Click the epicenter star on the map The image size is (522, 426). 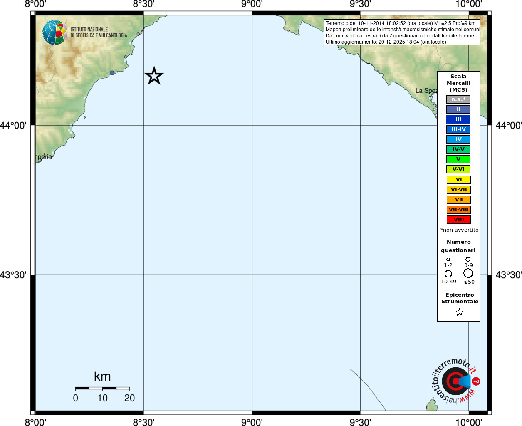(x=154, y=76)
